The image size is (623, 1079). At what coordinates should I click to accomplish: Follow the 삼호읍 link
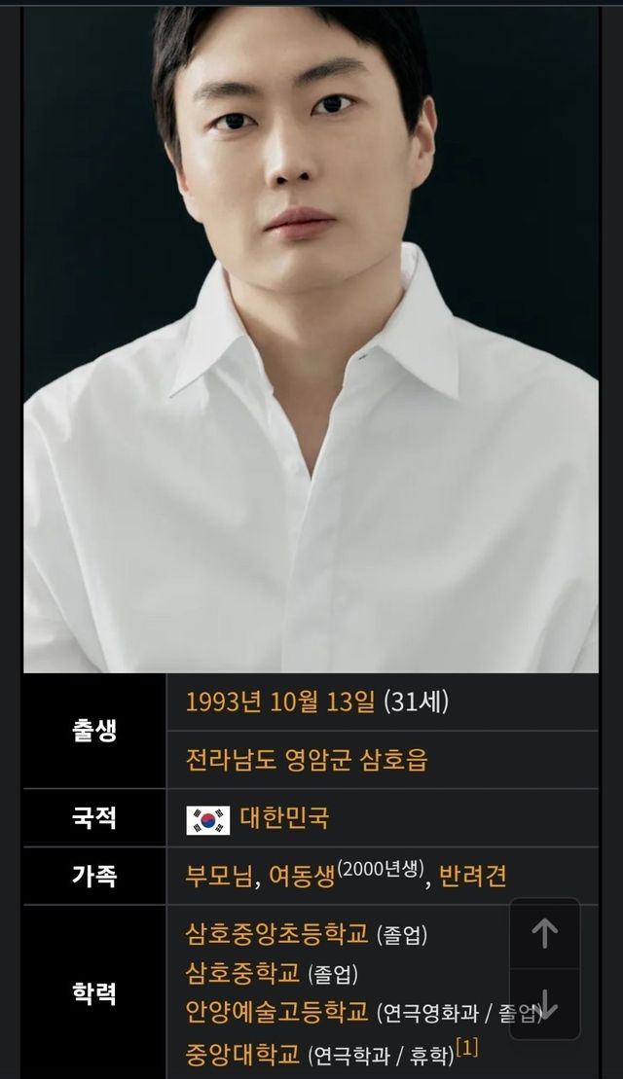click(394, 760)
